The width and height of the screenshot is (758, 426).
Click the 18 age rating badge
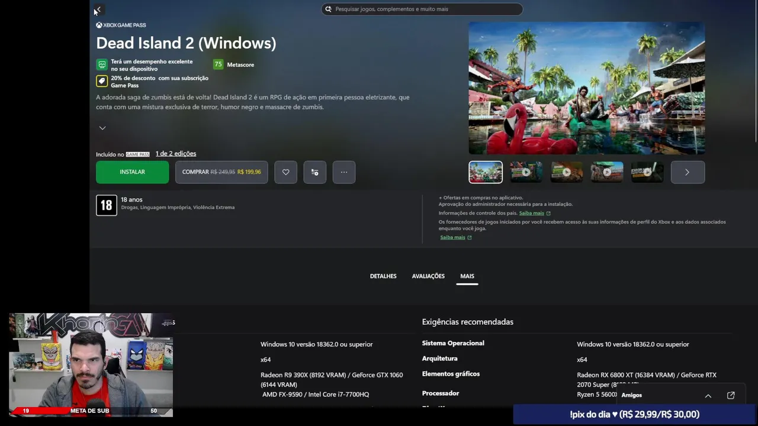(107, 205)
